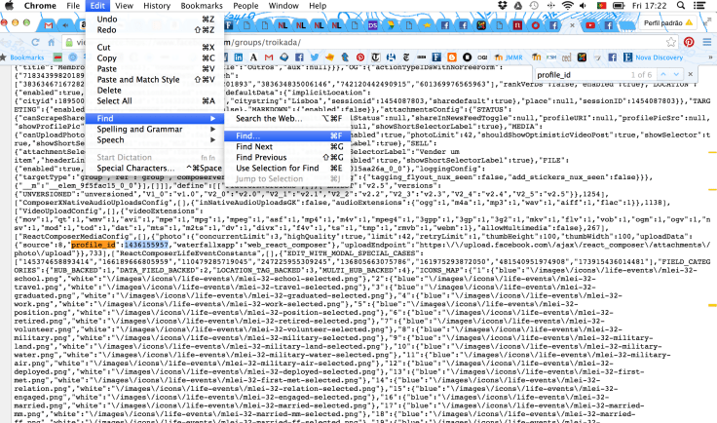
Task: Enter fullscreen with the expand arrows icon
Action: pyautogui.click(x=707, y=21)
